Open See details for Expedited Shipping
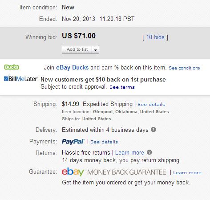 tap(151, 104)
